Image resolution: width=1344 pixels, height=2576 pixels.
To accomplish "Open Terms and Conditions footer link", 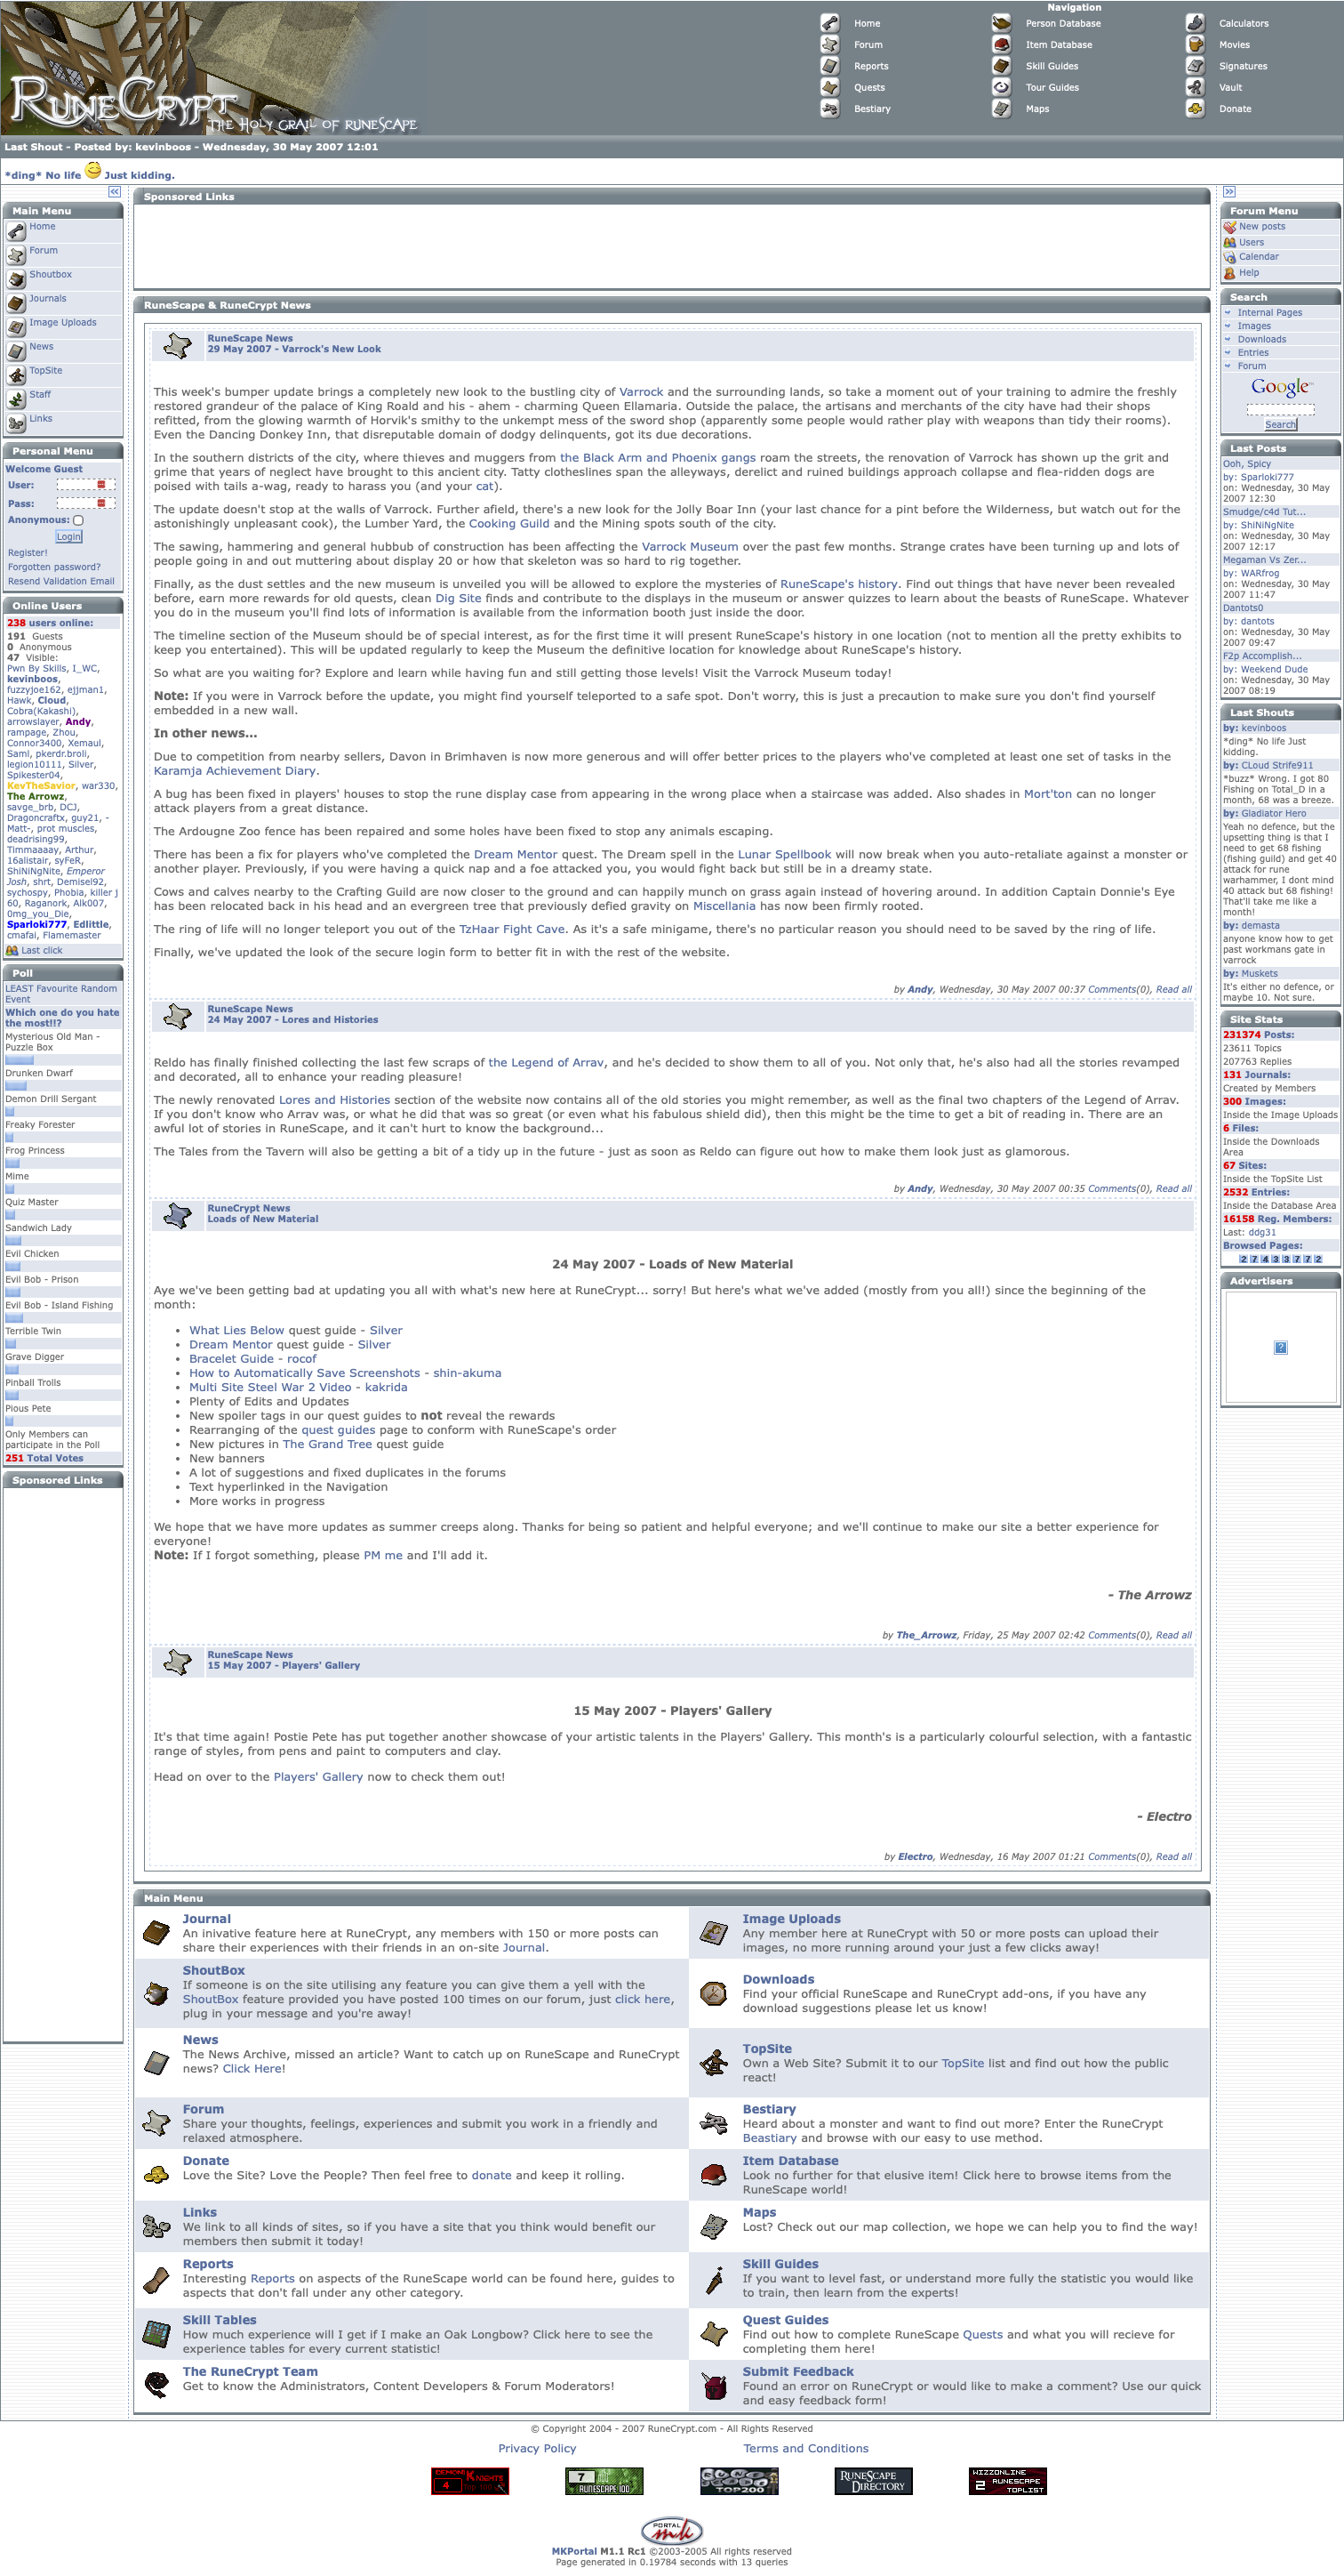I will pos(805,2448).
